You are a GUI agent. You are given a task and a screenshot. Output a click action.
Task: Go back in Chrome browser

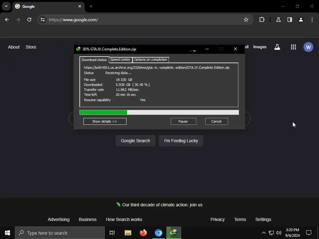tap(7, 20)
